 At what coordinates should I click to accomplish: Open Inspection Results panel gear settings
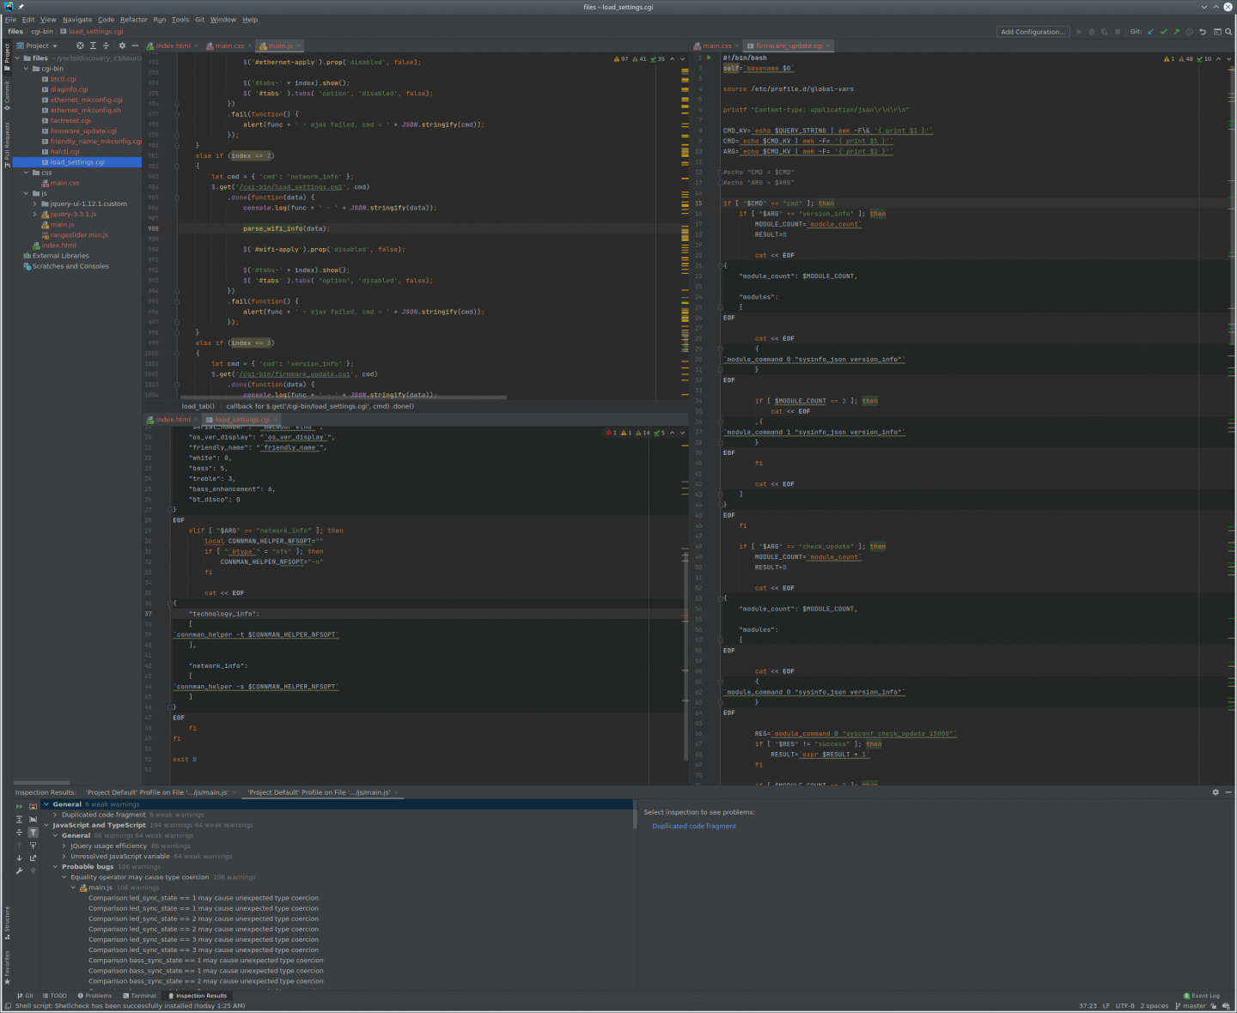click(x=1216, y=792)
